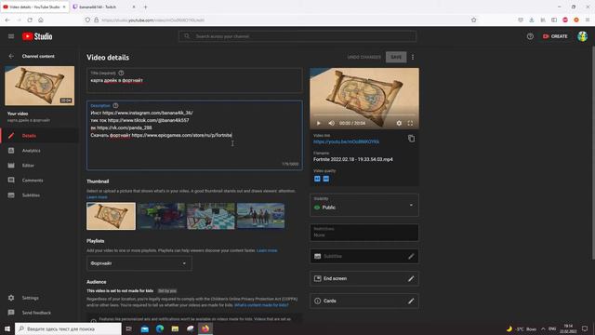
Task: Select the fourth thumbnail with characters
Action: coord(260,216)
